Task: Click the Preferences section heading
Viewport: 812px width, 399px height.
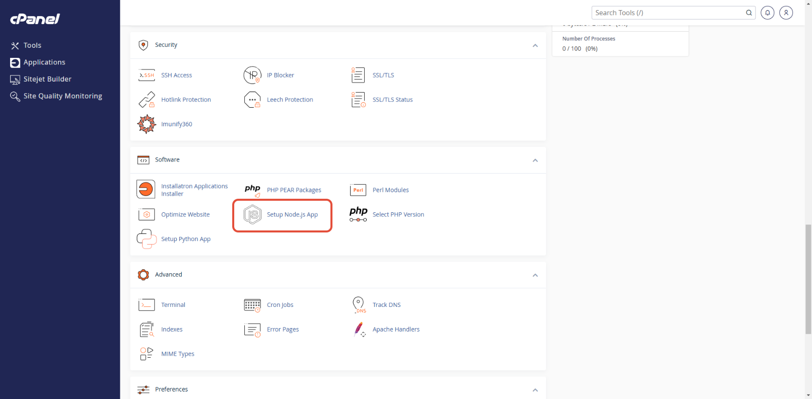Action: pos(171,389)
